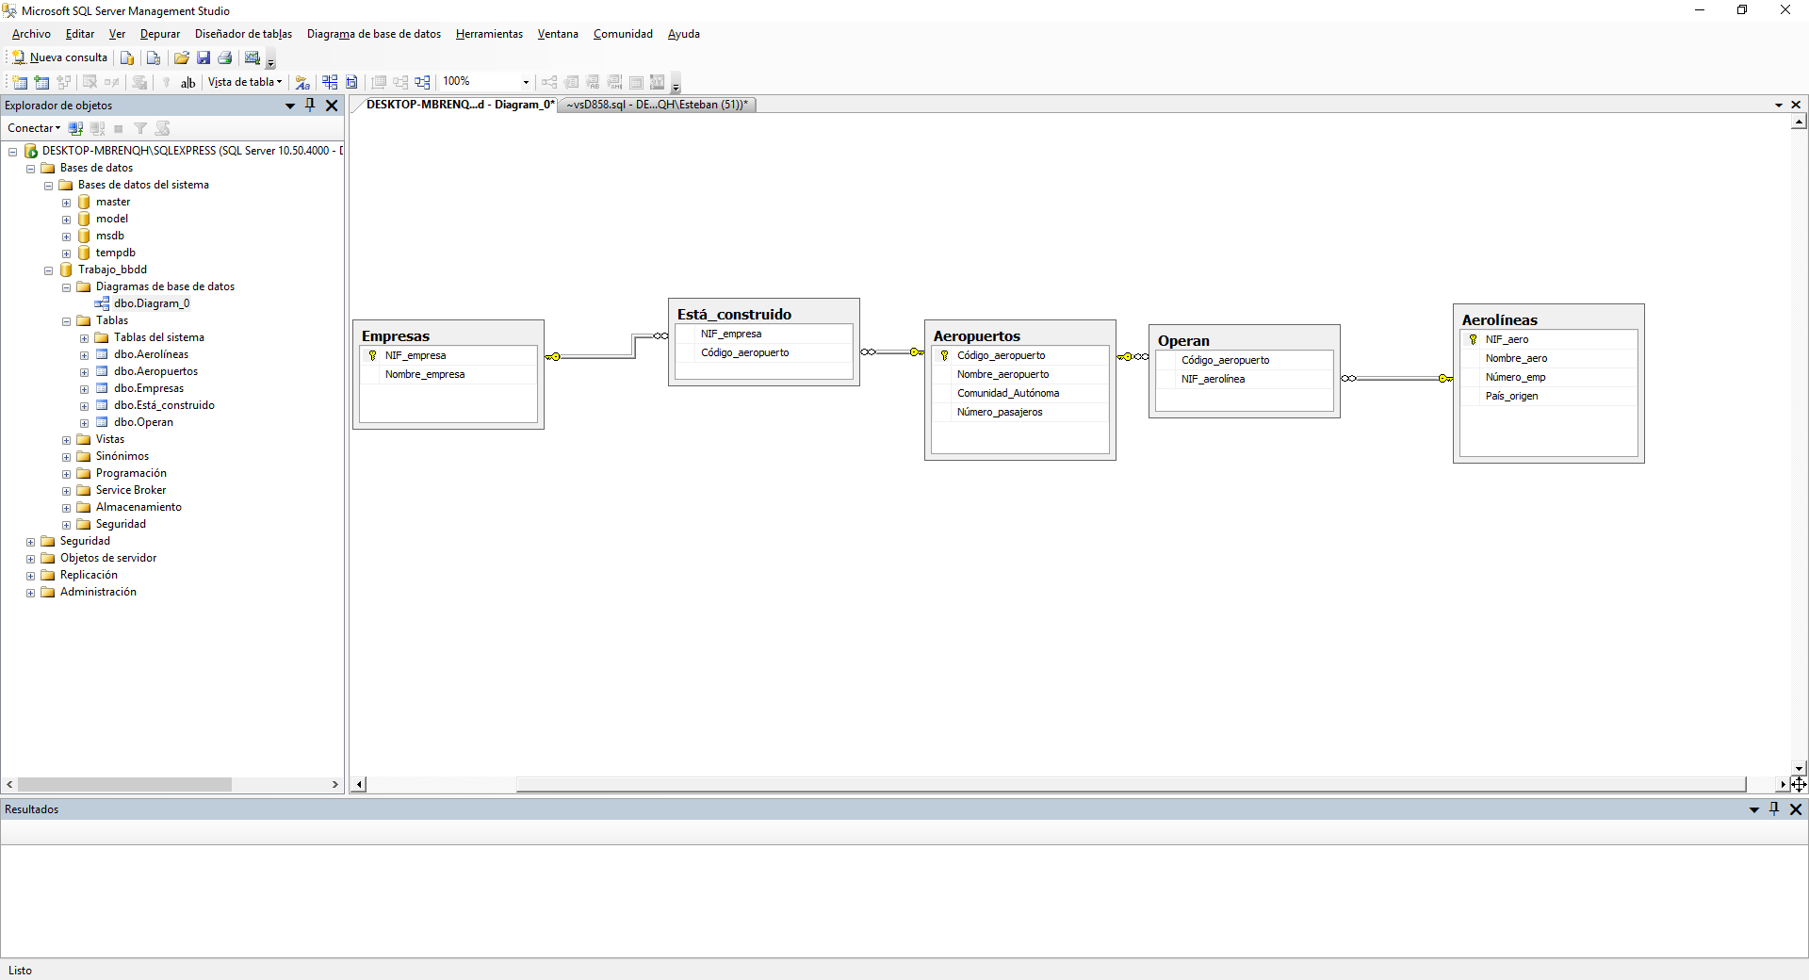Click the filter funnel icon in Object Explorer

click(x=140, y=128)
